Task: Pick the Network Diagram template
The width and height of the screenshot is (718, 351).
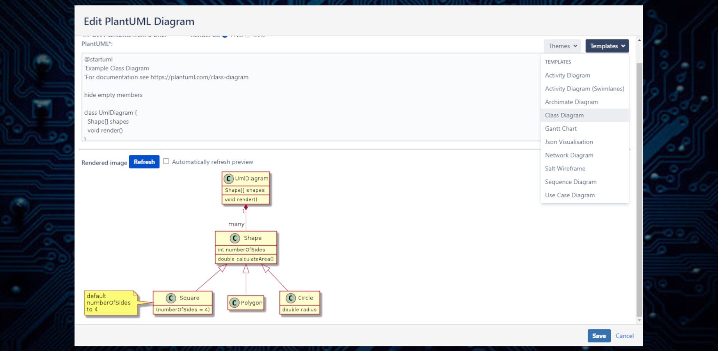Action: tap(569, 155)
